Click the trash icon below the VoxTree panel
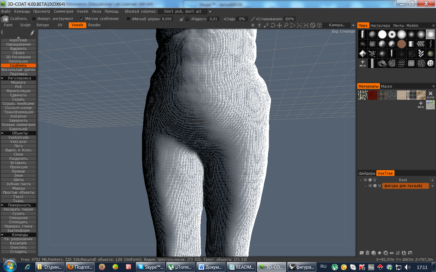436x272 pixels. [367, 253]
